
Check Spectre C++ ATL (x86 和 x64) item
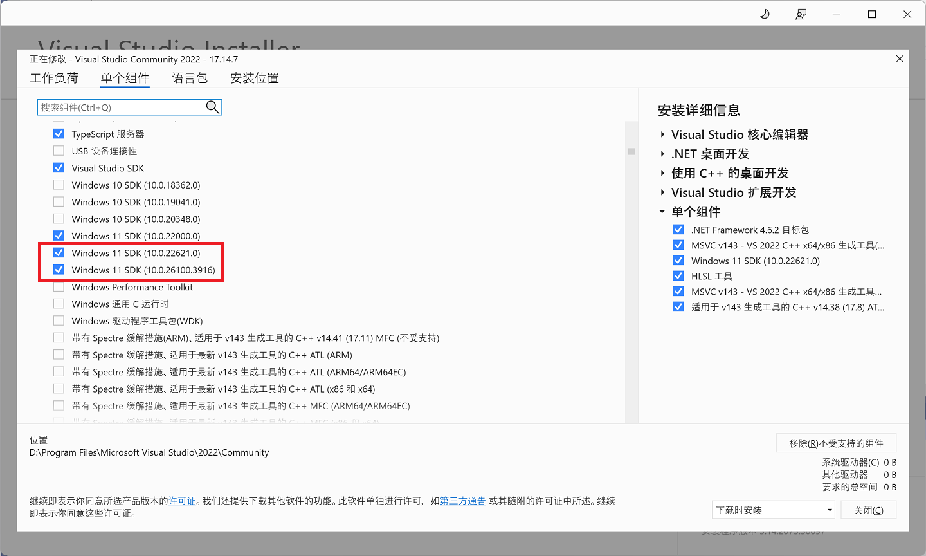tap(59, 389)
